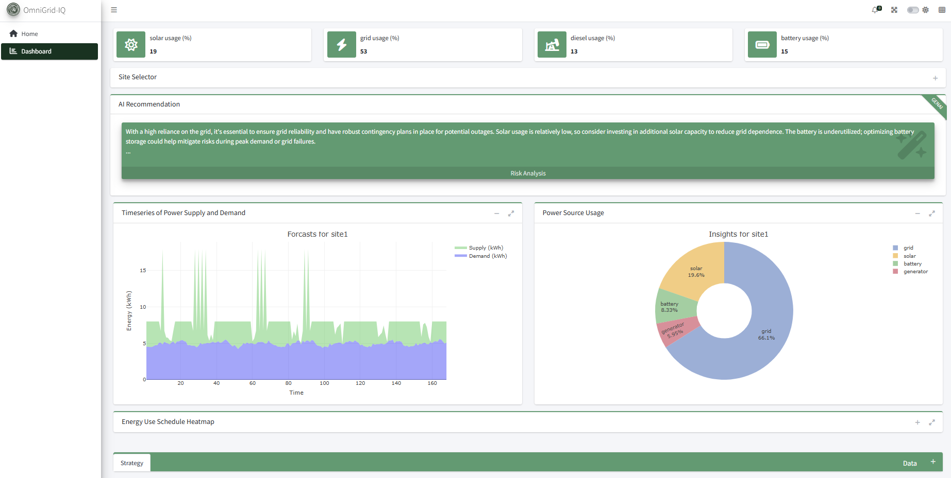Viewport: 951px width, 478px height.
Task: Toggle the sidebar with the hamburger menu
Action: tap(114, 10)
